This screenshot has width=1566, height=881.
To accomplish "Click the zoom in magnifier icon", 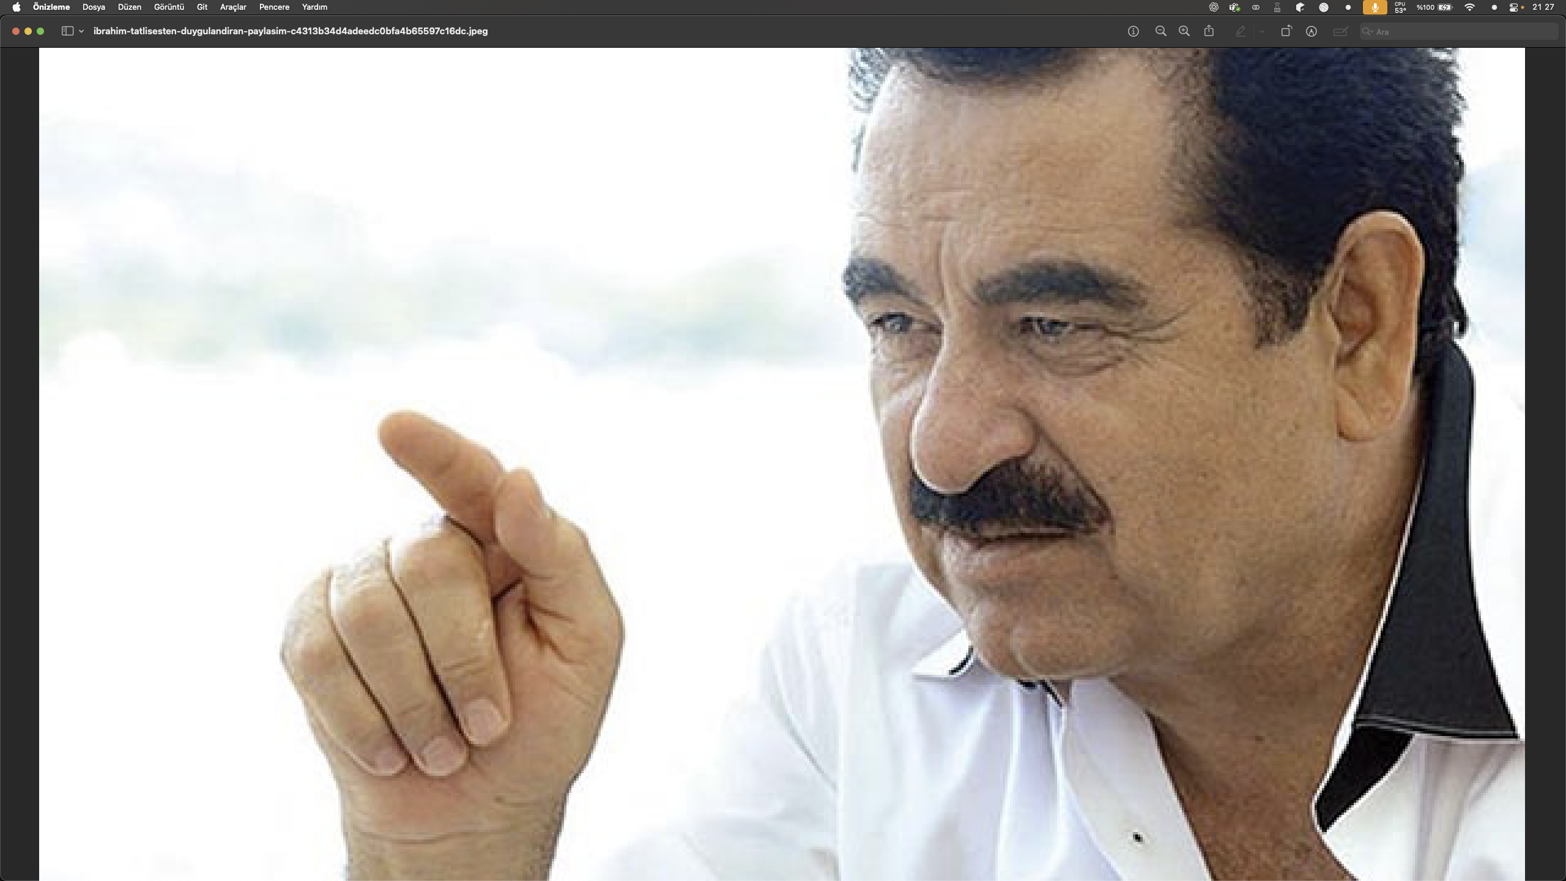I will pos(1184,31).
